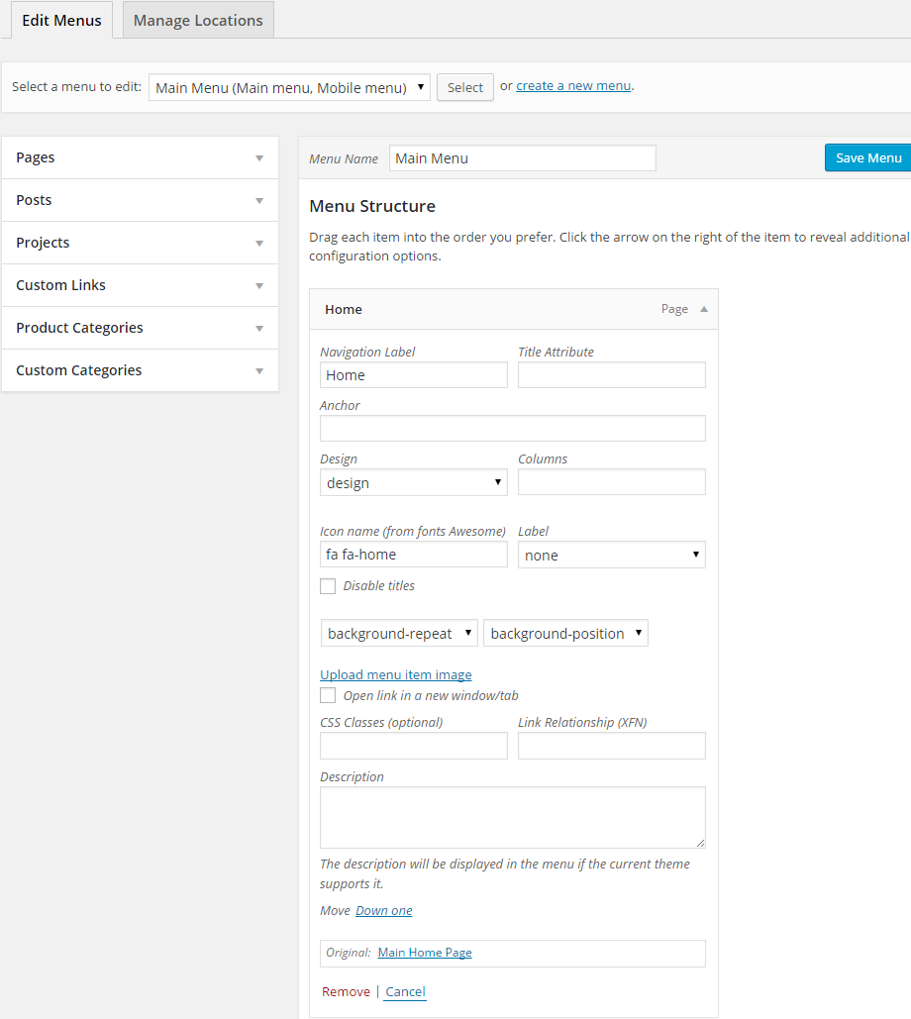This screenshot has height=1019, width=911.
Task: Check Open link in a new window/tab
Action: pos(328,696)
